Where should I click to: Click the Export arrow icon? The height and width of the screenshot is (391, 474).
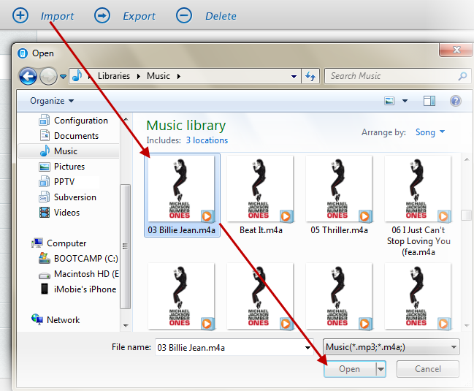pyautogui.click(x=103, y=15)
